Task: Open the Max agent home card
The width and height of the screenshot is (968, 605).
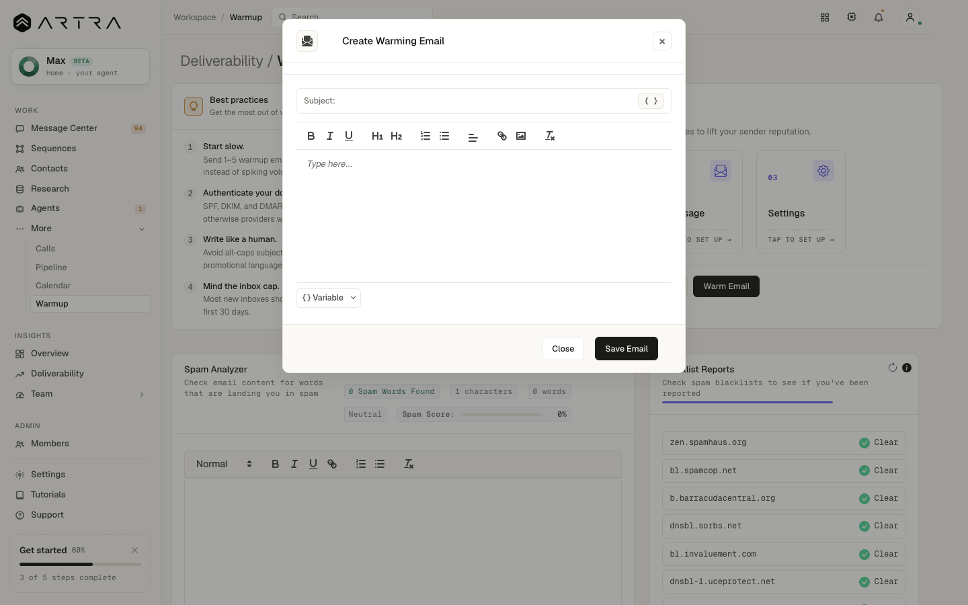Action: pyautogui.click(x=80, y=67)
